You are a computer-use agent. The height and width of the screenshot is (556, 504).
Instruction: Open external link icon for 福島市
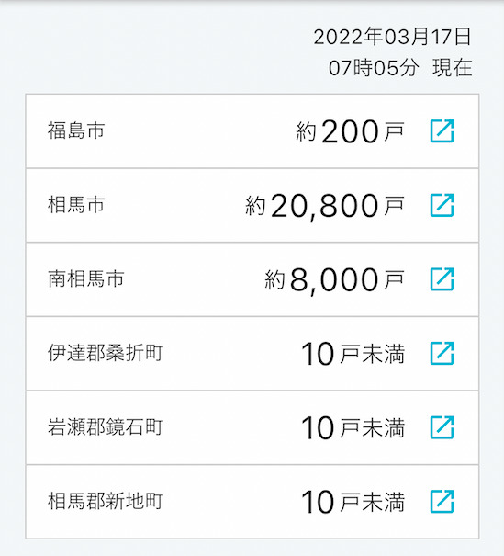pyautogui.click(x=442, y=131)
